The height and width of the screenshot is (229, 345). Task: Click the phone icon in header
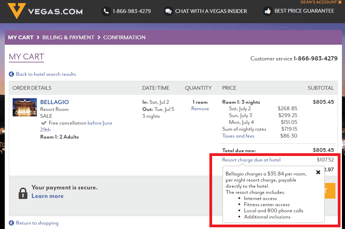point(107,11)
